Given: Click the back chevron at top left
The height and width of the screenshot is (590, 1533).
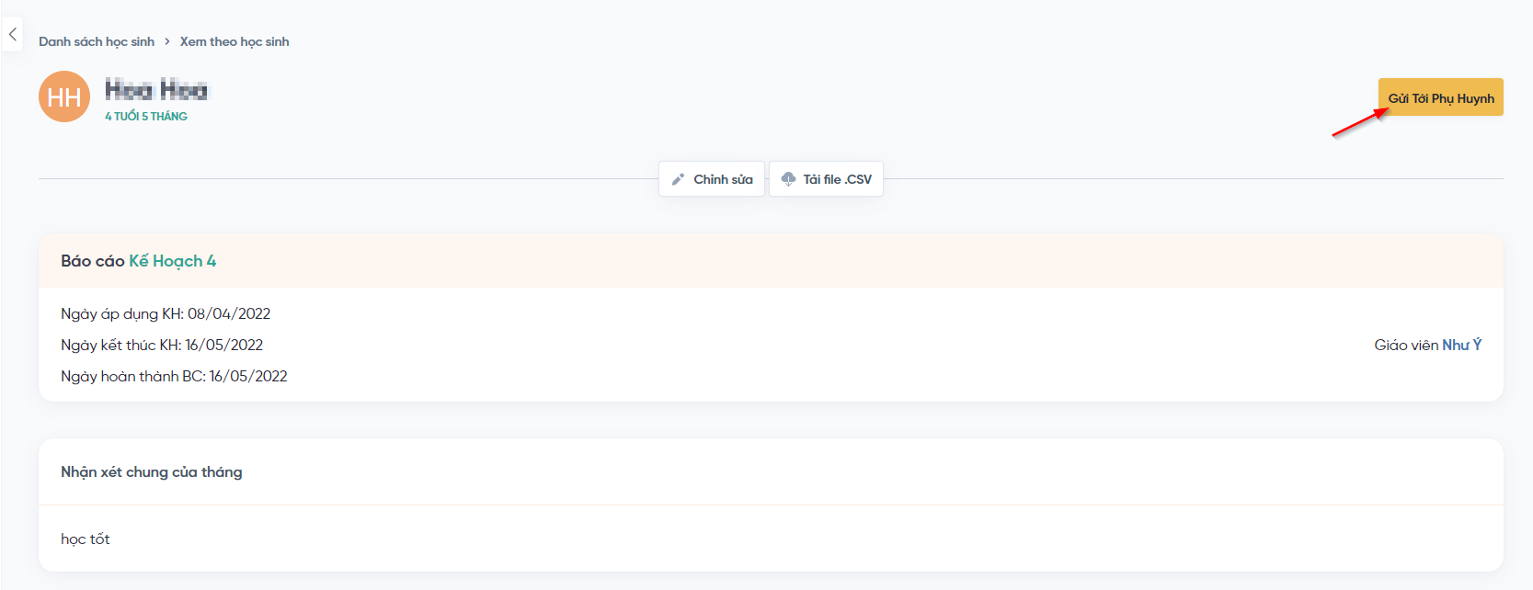Looking at the screenshot, I should (13, 35).
